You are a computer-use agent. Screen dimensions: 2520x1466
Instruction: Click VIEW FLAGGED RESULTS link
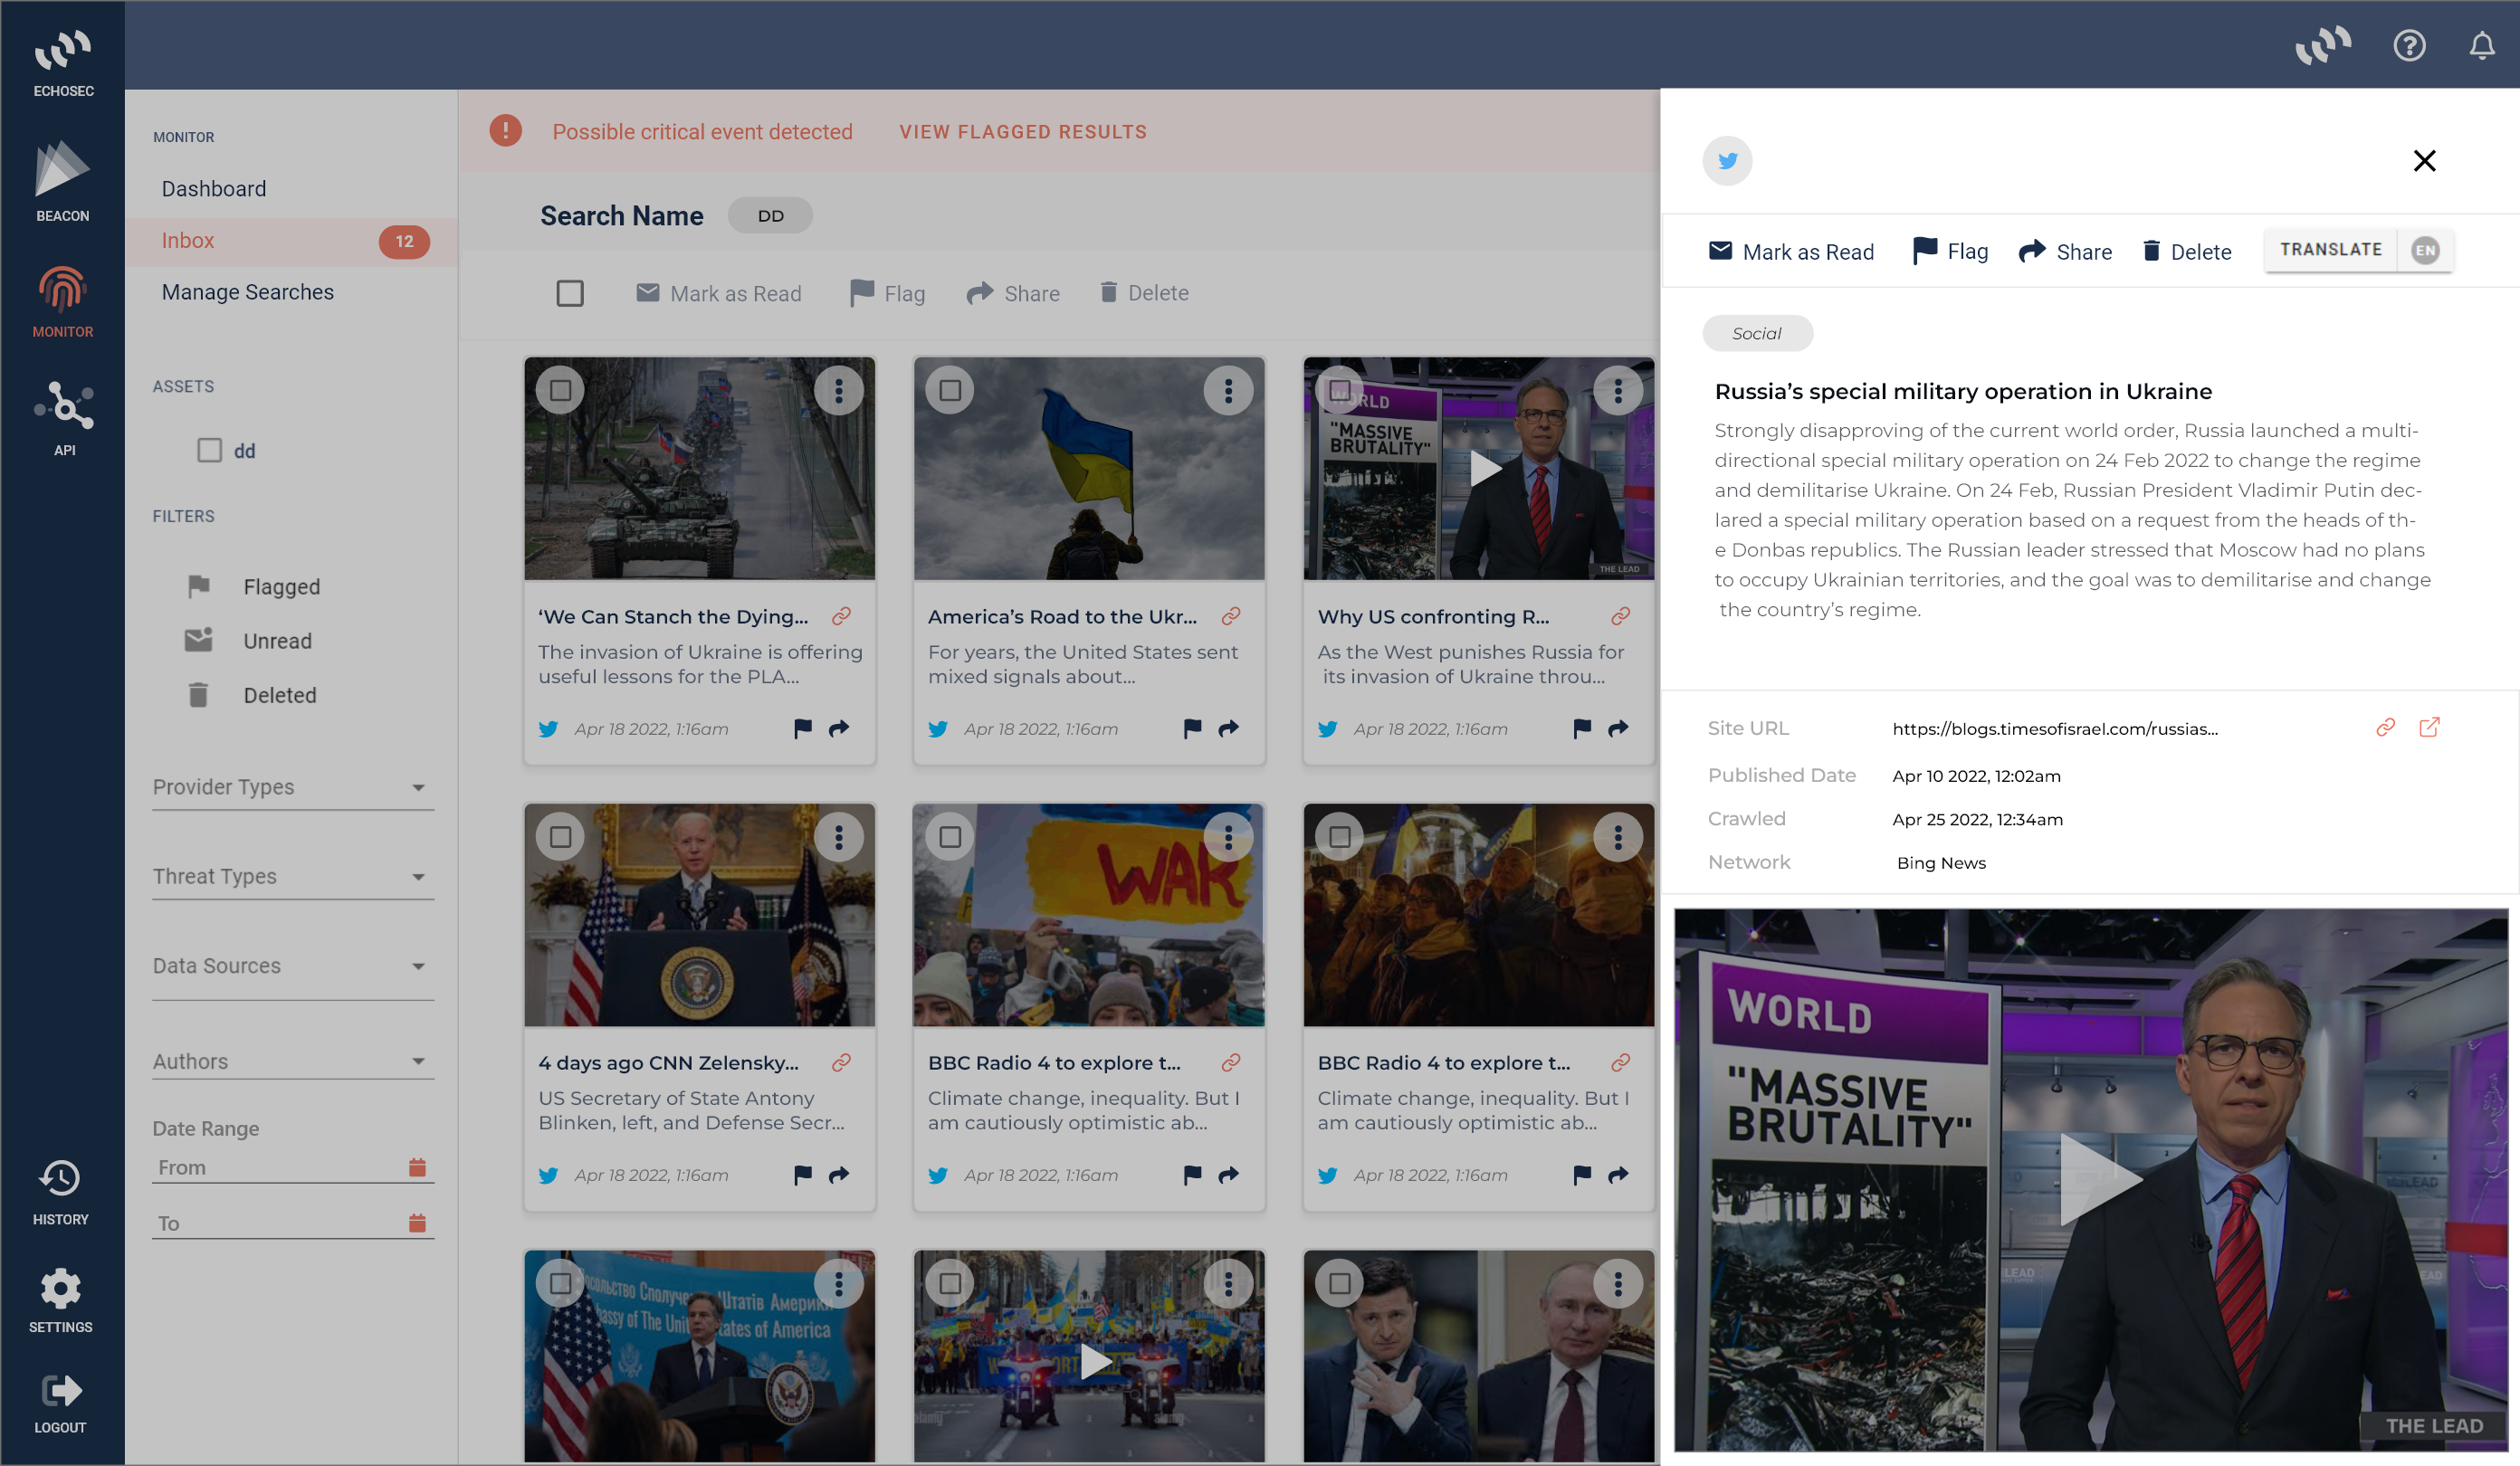tap(1022, 131)
